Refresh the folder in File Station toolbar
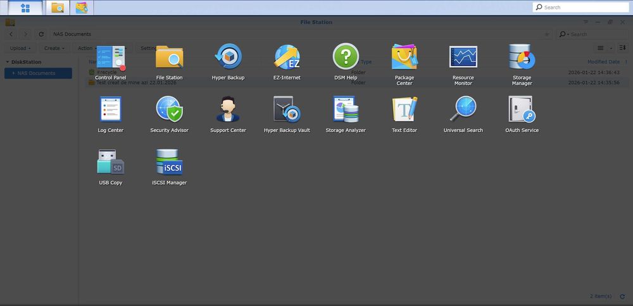633x306 pixels. pyautogui.click(x=41, y=34)
